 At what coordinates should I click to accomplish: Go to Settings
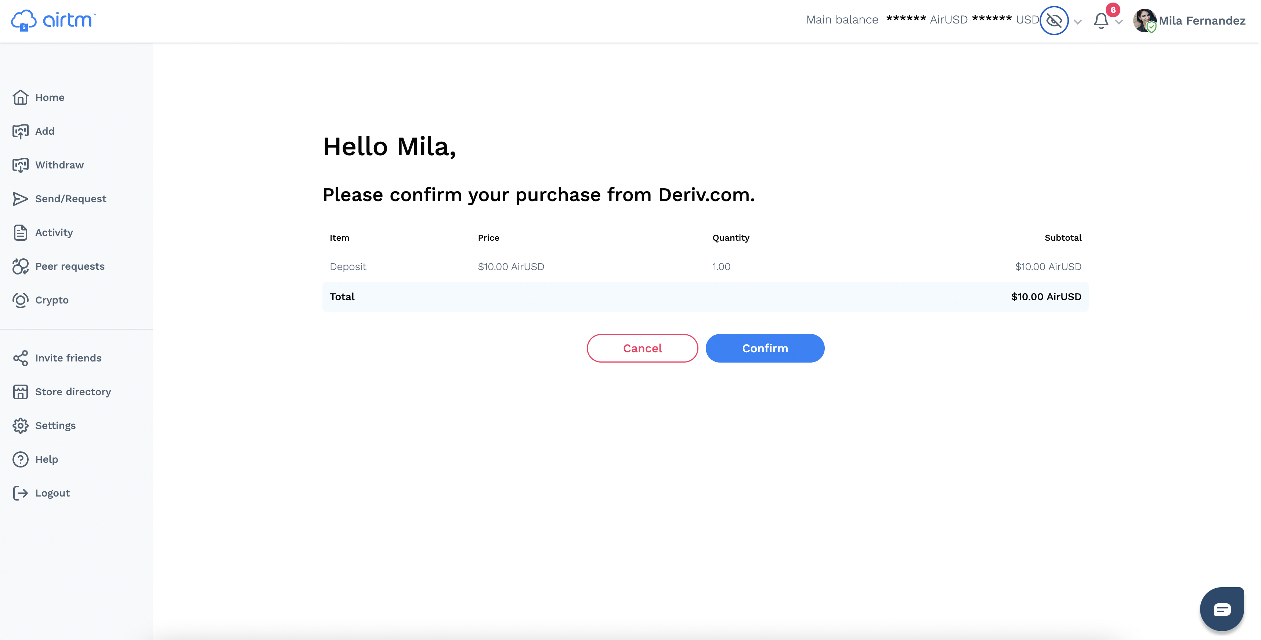pyautogui.click(x=55, y=425)
